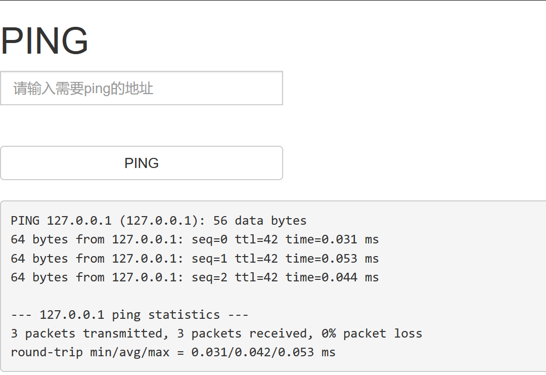Click "64 bytes" in the seq=2 line

pyautogui.click(x=39, y=277)
